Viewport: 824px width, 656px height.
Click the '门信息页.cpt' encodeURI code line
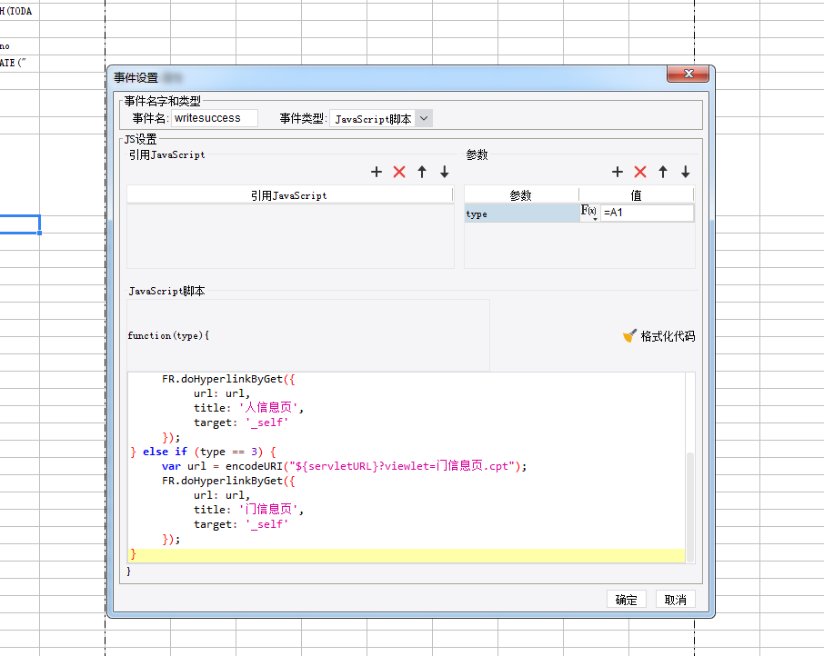(344, 466)
